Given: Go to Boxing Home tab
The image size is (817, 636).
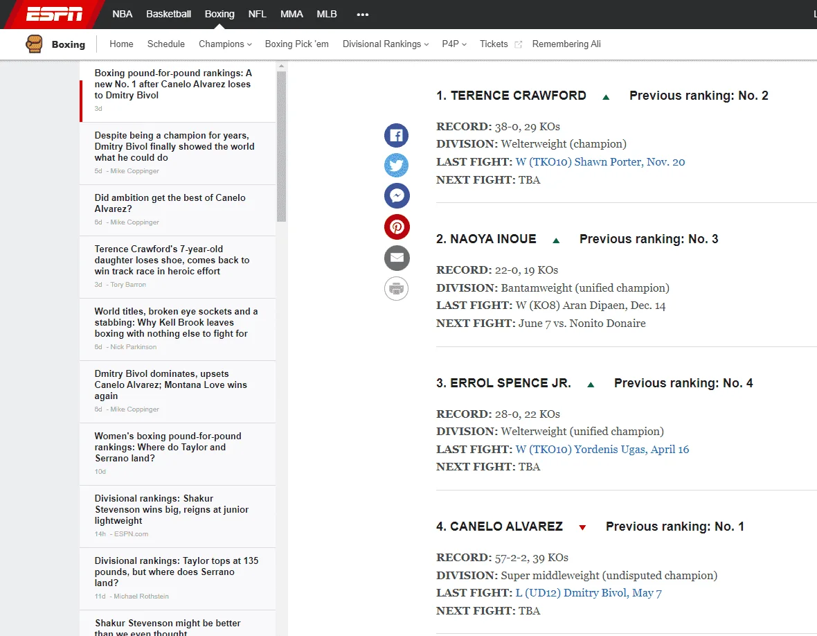Looking at the screenshot, I should point(121,44).
